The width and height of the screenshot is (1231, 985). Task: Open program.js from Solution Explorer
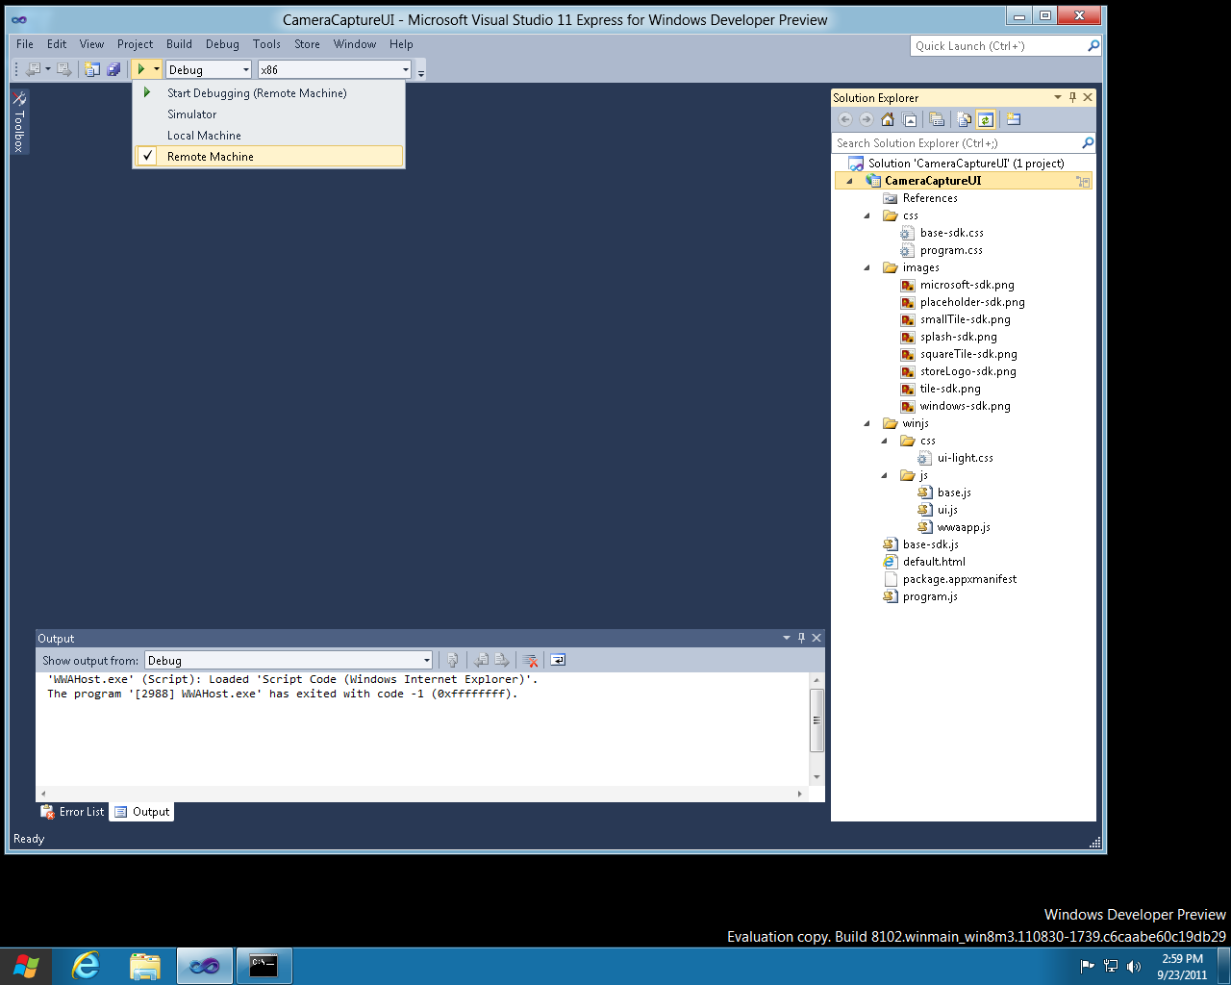[x=929, y=595]
